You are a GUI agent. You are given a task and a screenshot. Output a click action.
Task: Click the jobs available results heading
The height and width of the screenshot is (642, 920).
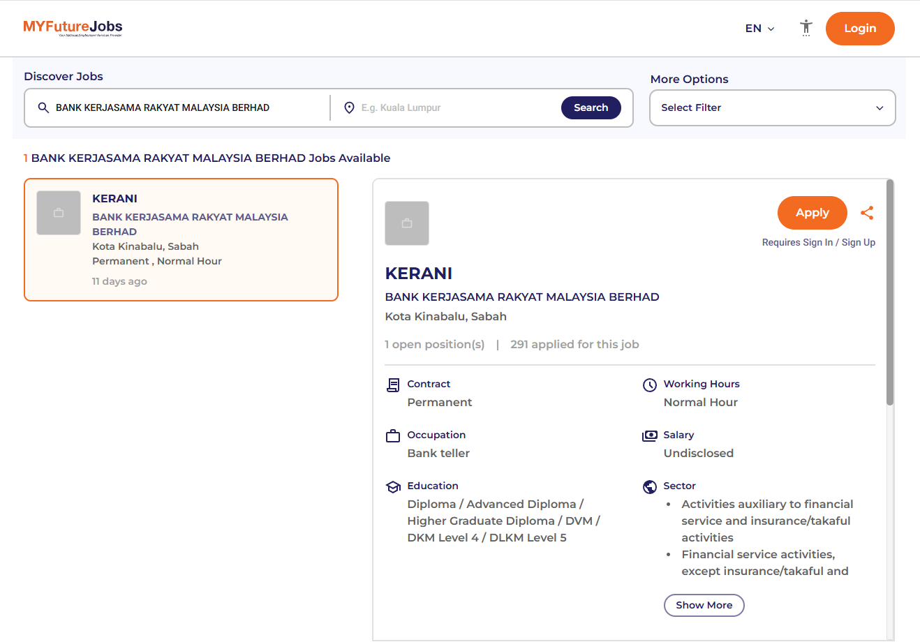click(207, 158)
